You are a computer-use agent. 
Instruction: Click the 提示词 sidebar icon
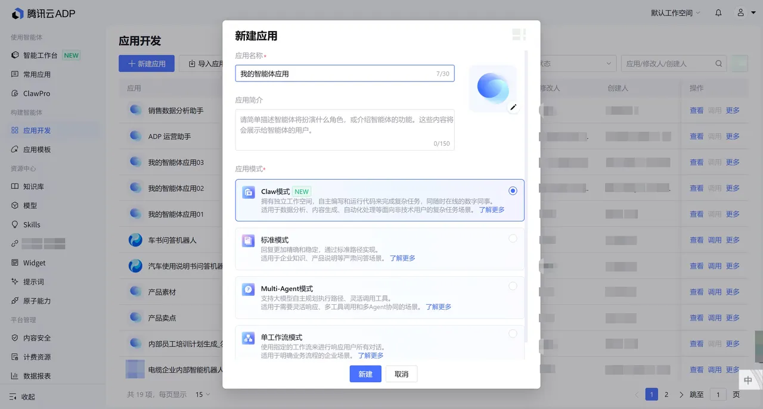[x=15, y=282]
